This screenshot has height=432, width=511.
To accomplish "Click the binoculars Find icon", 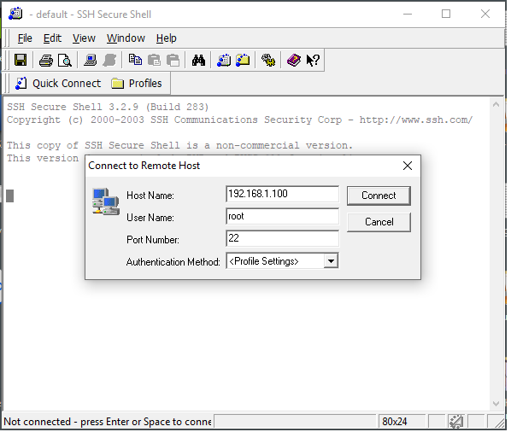I will tap(198, 61).
